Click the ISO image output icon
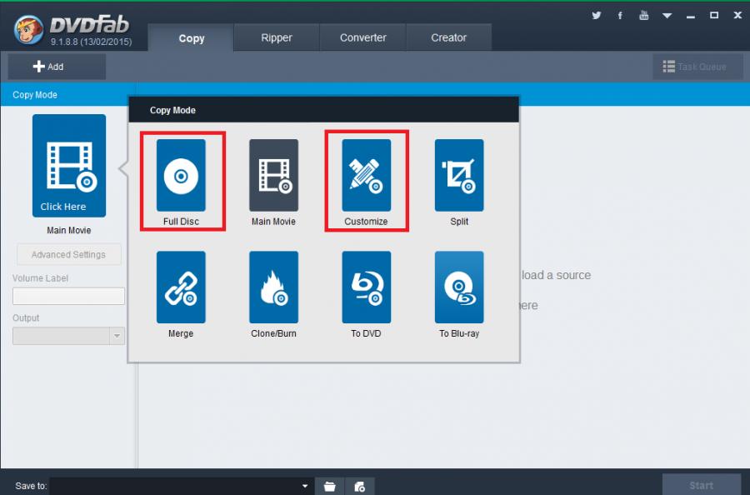 tap(360, 487)
